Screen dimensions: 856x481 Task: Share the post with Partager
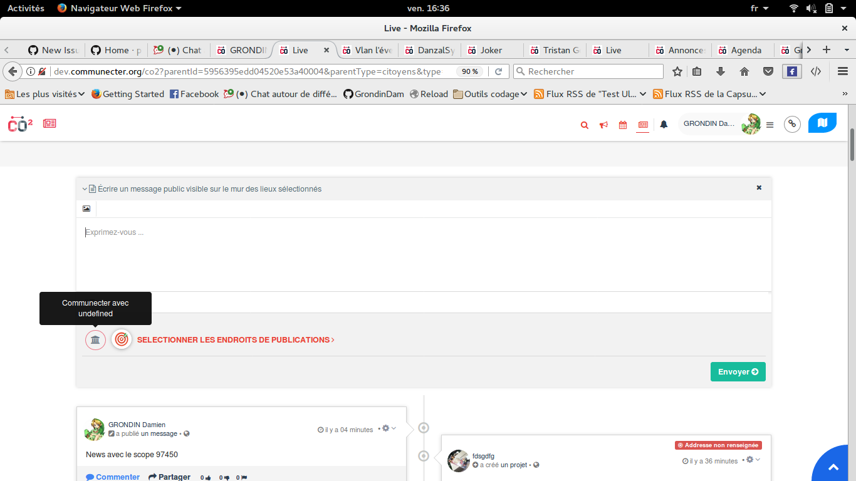(169, 477)
